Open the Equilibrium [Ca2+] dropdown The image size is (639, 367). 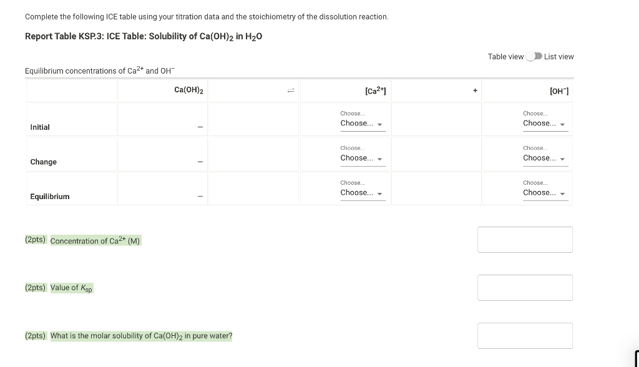click(363, 192)
